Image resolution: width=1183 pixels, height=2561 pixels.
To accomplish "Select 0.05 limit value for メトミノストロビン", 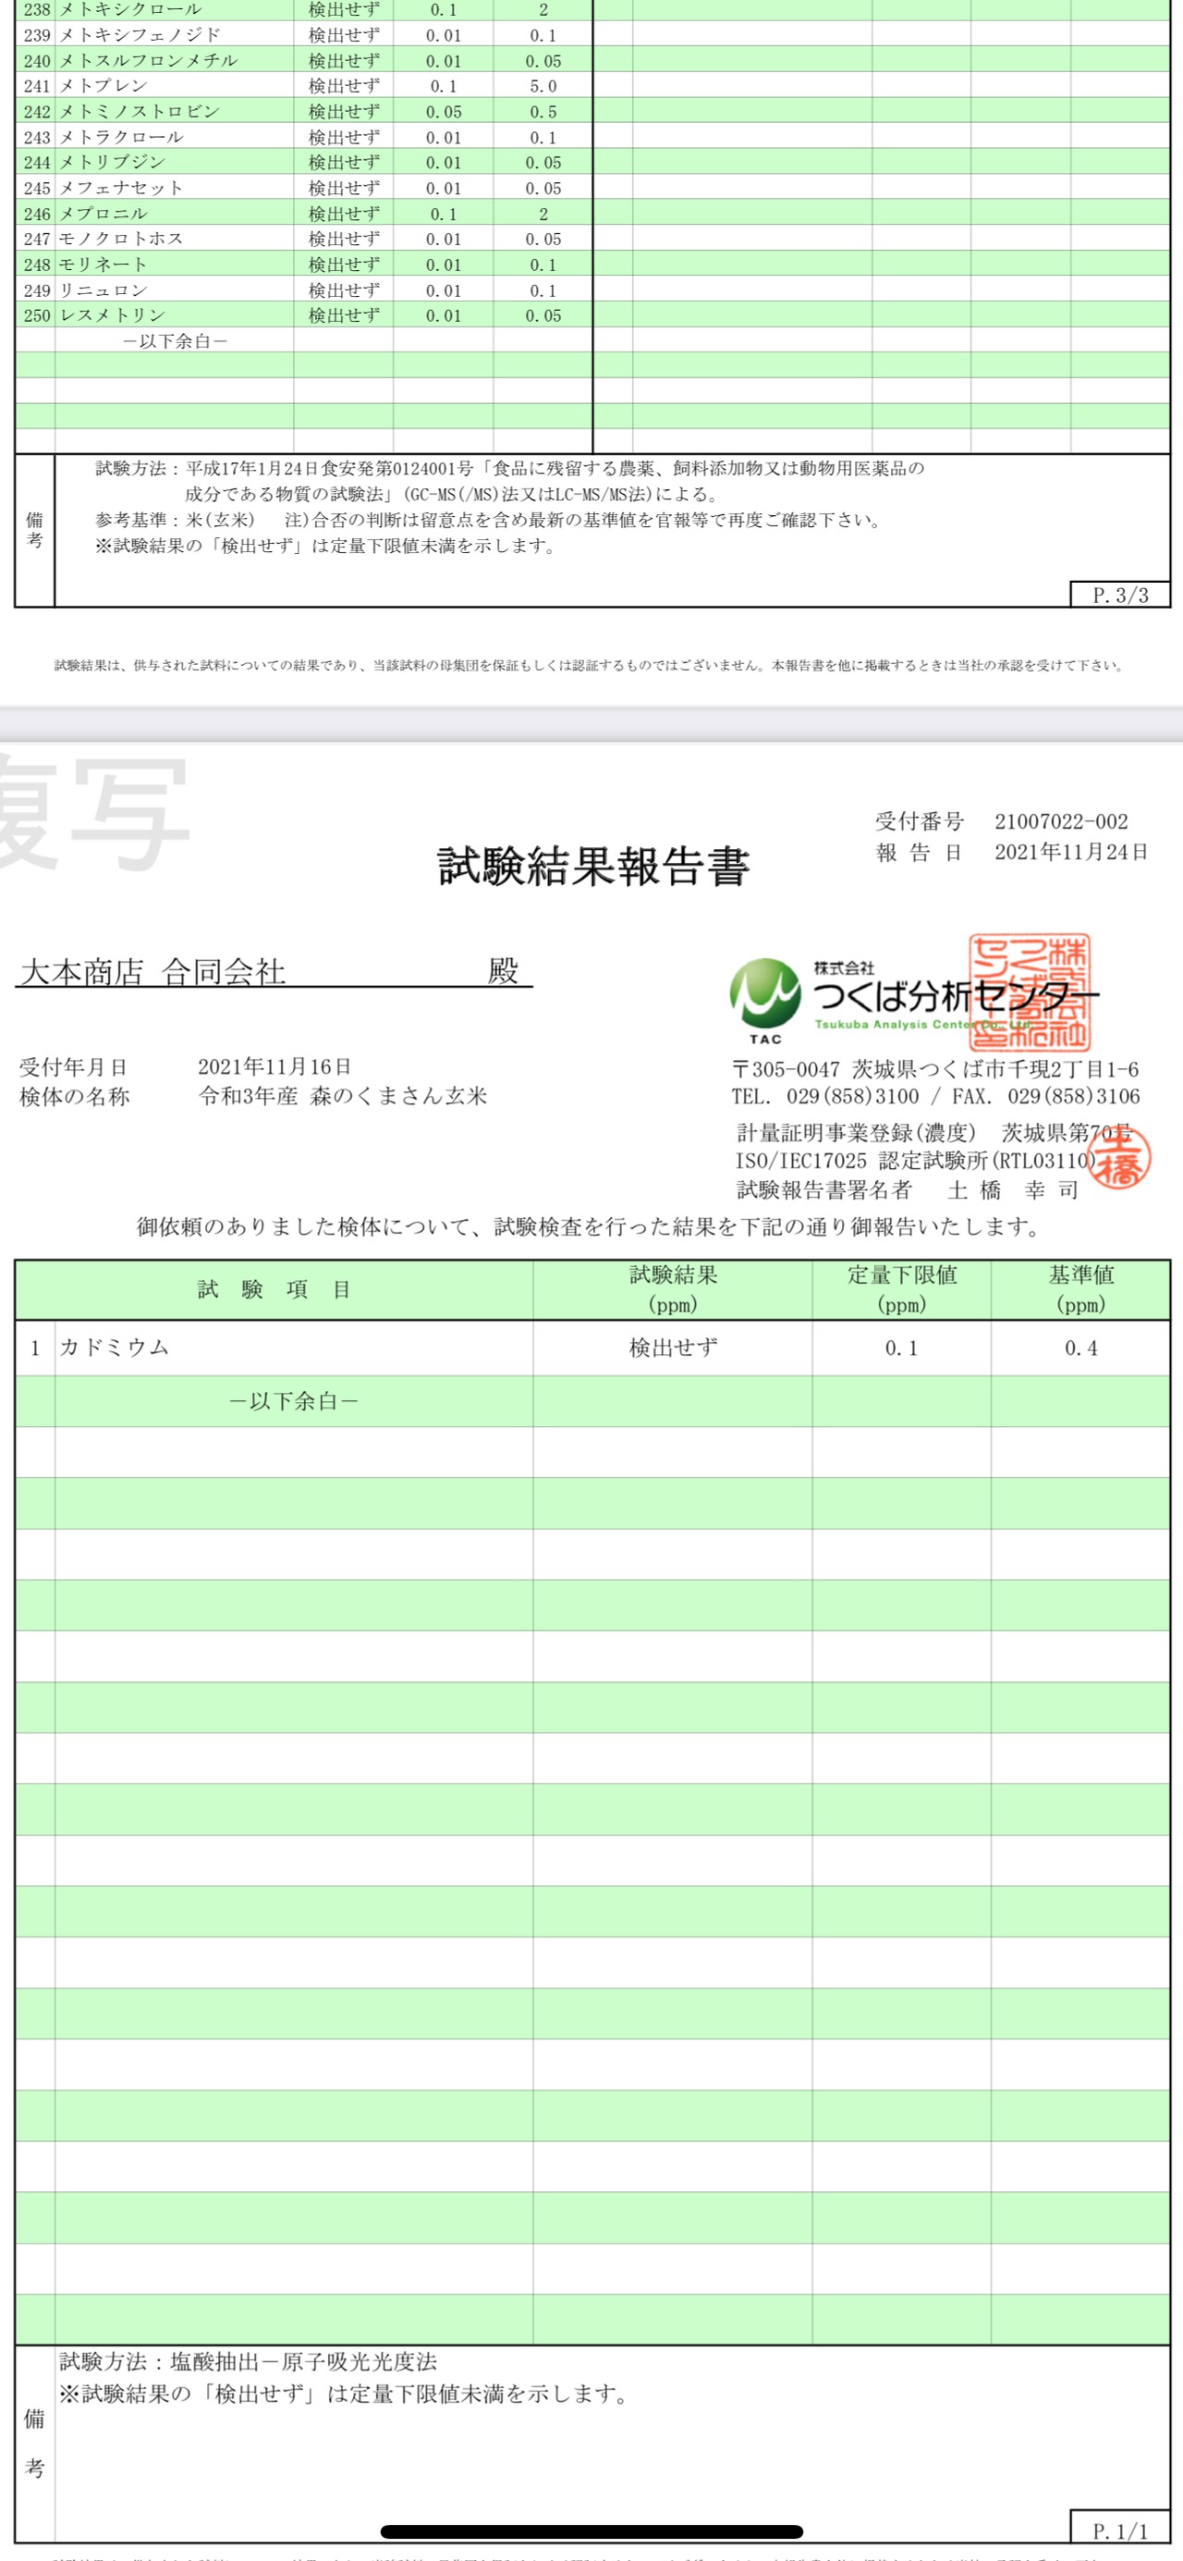I will (x=443, y=111).
